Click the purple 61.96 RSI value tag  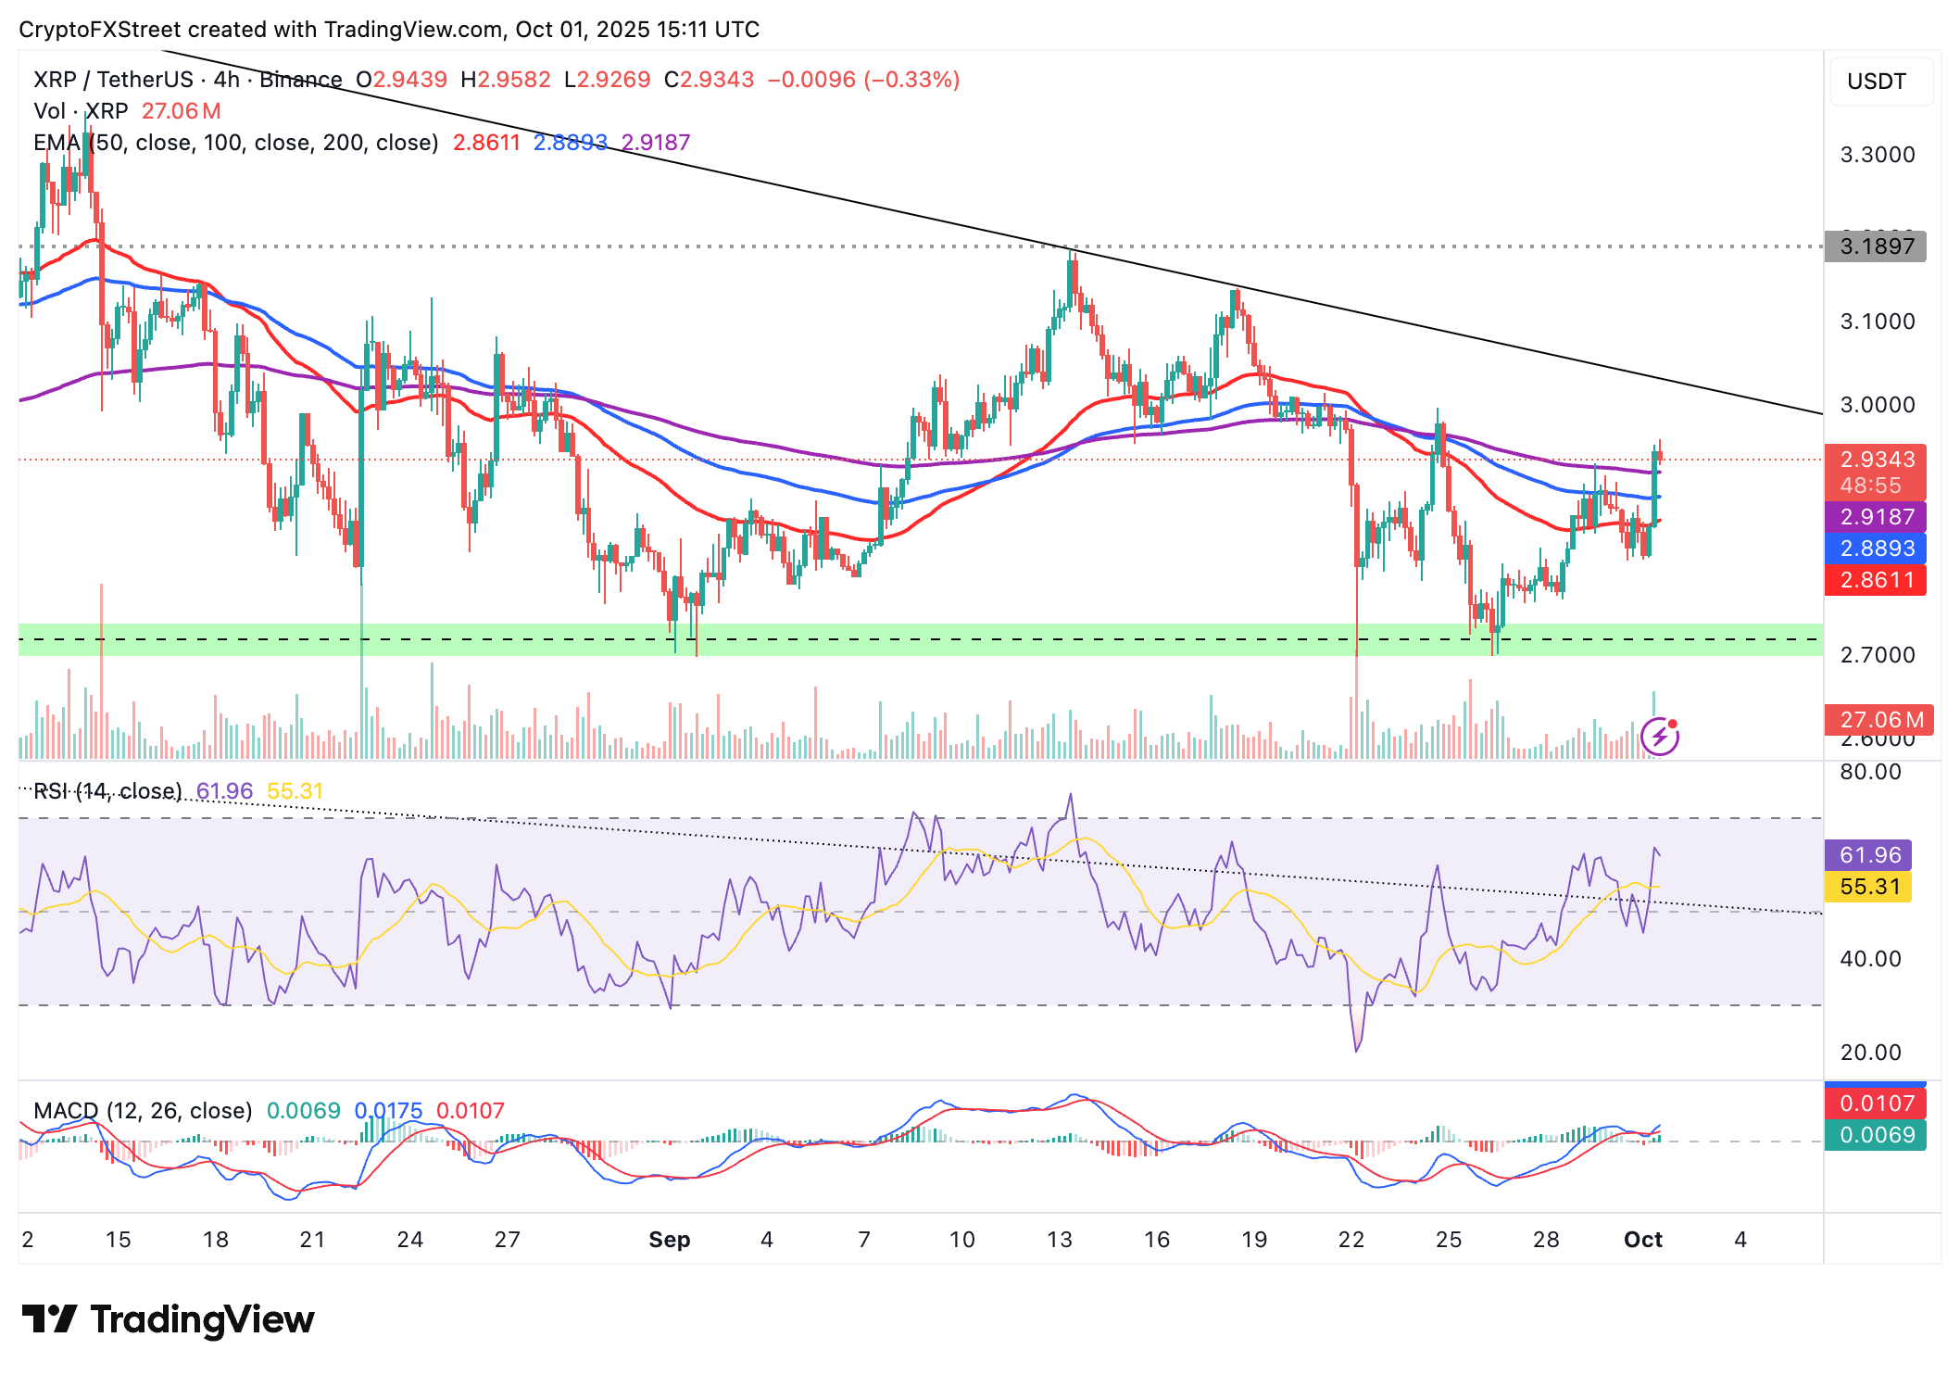pos(1867,855)
